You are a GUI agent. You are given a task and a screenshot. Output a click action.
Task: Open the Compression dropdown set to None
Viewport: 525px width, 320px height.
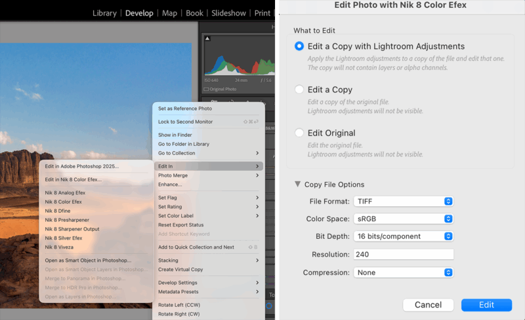click(x=404, y=272)
